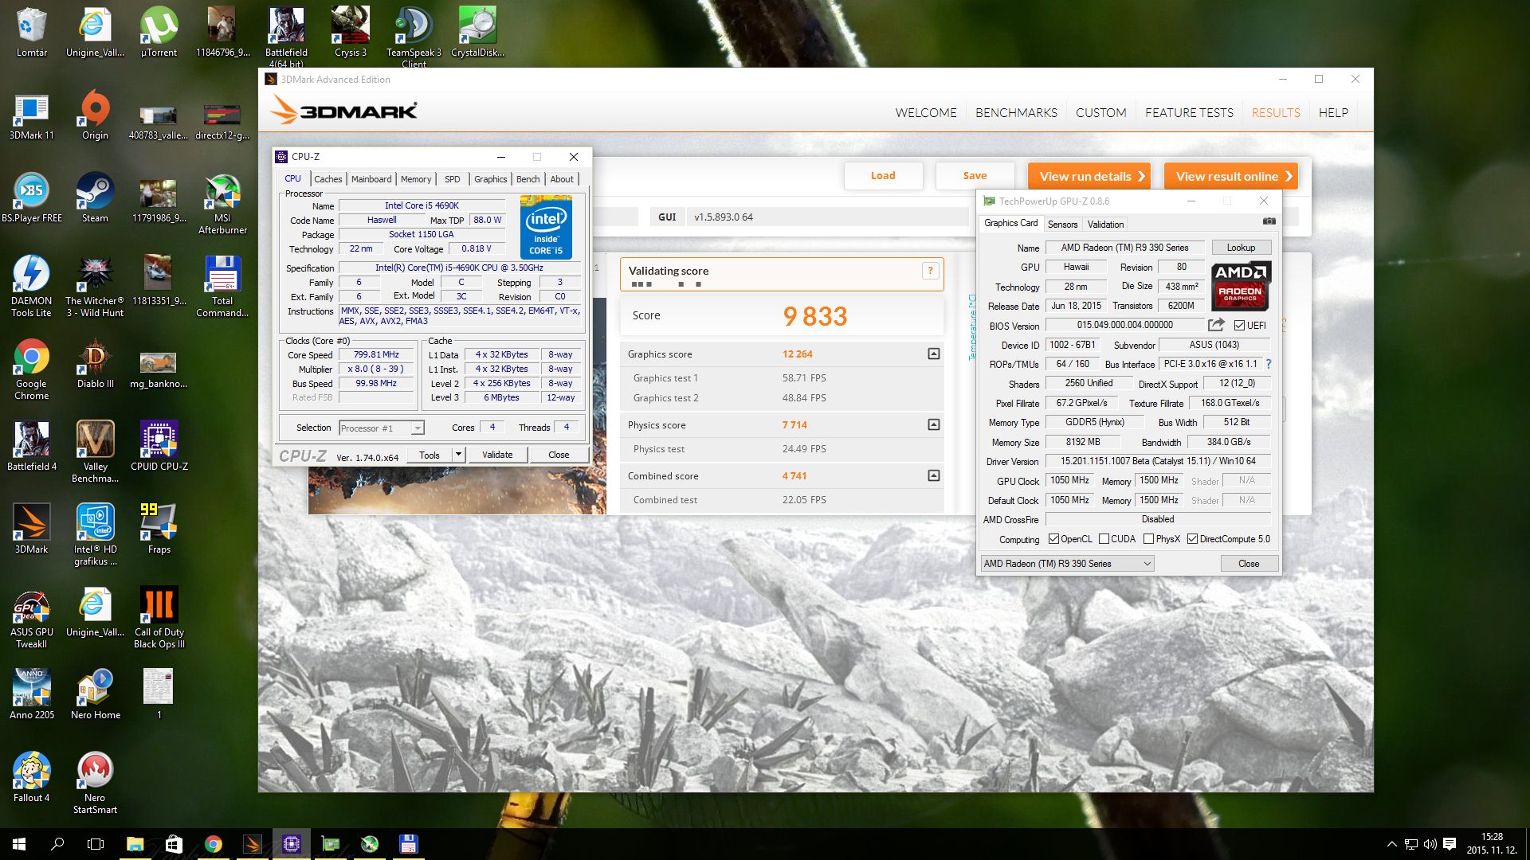Open GPU-Z Validation tab
The image size is (1530, 860).
1105,225
